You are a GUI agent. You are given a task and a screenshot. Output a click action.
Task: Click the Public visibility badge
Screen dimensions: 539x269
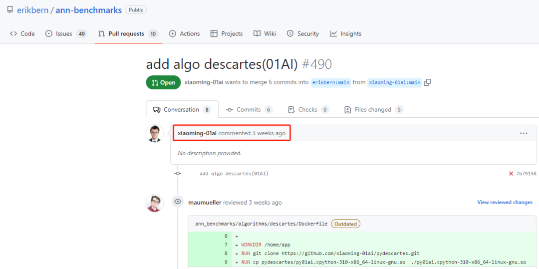pyautogui.click(x=136, y=10)
